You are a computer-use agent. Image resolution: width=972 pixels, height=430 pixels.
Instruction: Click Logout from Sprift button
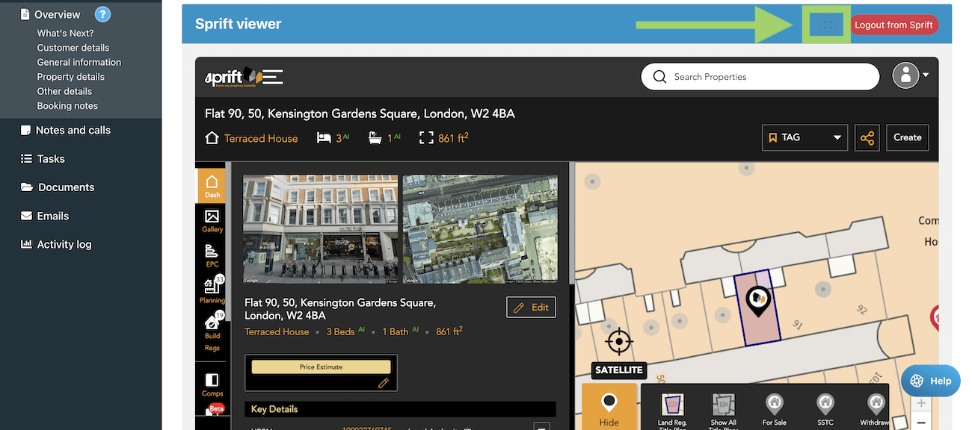(893, 25)
